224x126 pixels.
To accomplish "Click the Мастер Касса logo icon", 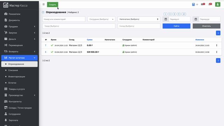I will click(6, 5).
